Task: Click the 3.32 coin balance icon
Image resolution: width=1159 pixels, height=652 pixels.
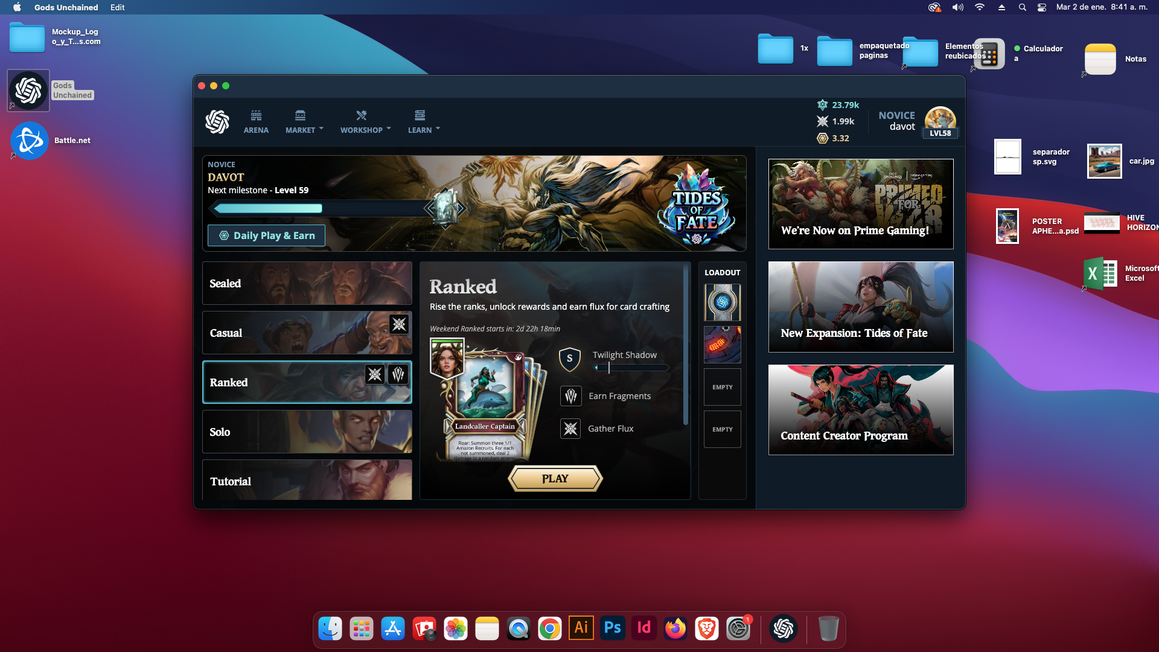Action: [822, 138]
